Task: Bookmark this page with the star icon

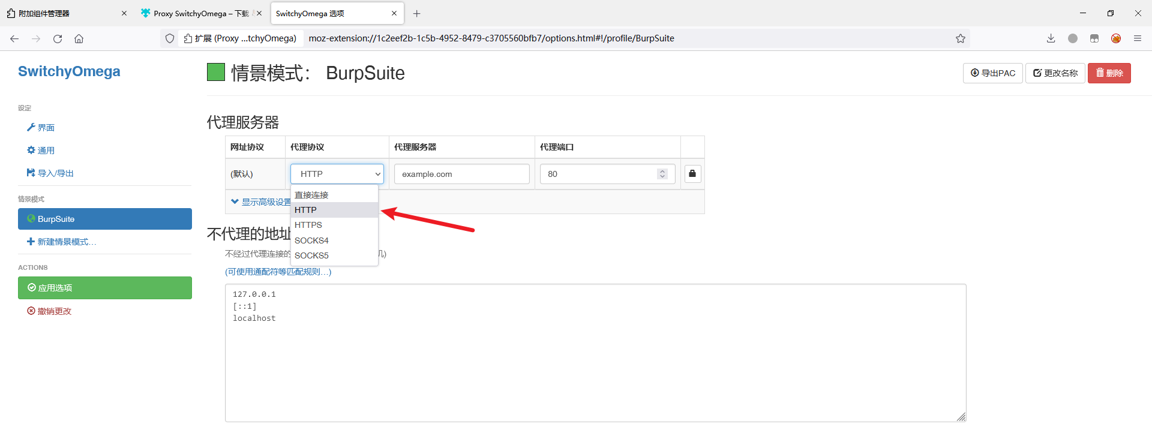Action: (x=961, y=38)
